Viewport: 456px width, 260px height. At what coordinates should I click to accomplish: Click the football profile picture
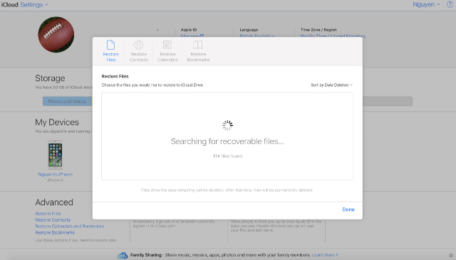pos(56,35)
